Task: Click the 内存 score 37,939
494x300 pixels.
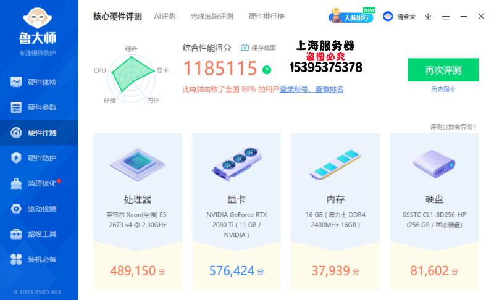Action: (335, 271)
